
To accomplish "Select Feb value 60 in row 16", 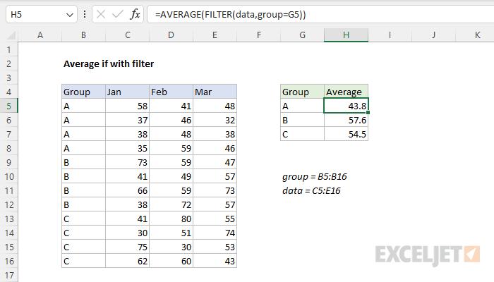I will (171, 262).
